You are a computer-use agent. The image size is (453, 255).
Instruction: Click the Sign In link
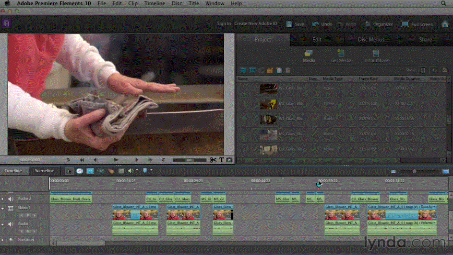(224, 23)
